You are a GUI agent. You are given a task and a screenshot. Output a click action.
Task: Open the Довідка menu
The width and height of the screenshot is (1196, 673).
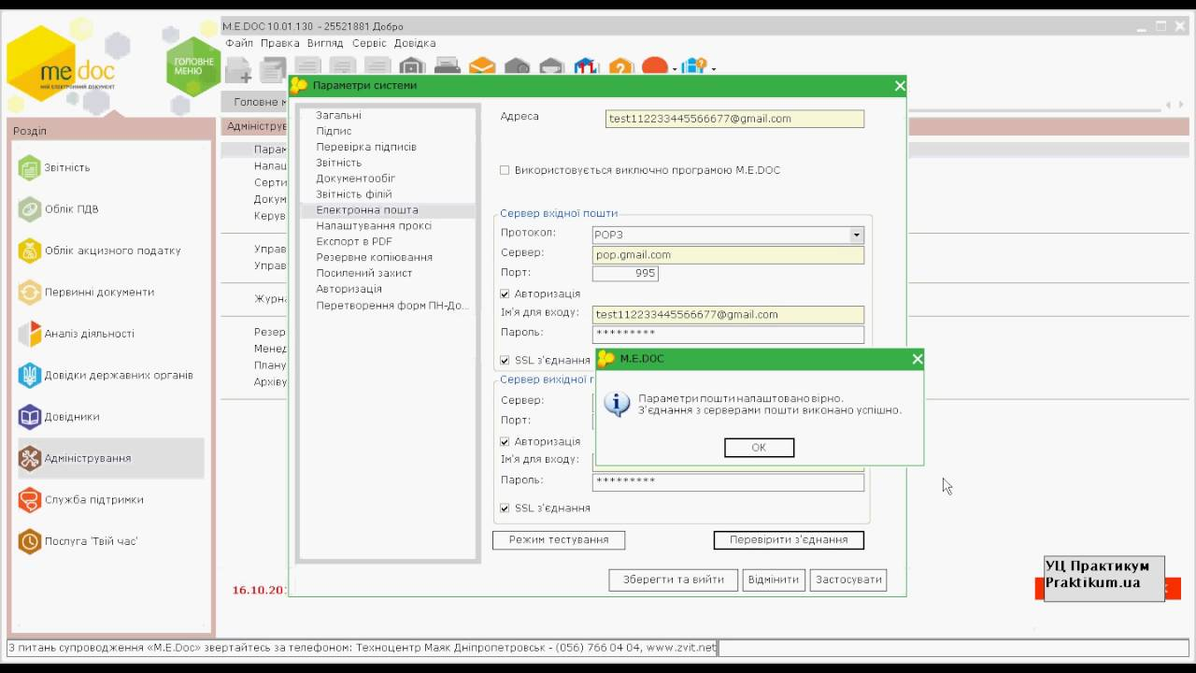tap(414, 43)
